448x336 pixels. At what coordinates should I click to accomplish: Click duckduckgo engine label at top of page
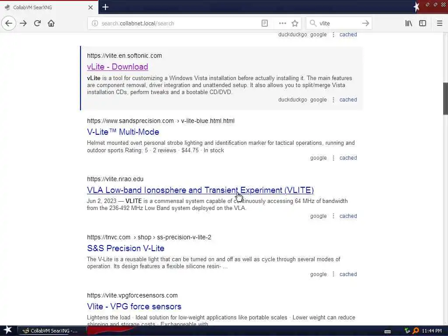click(293, 35)
